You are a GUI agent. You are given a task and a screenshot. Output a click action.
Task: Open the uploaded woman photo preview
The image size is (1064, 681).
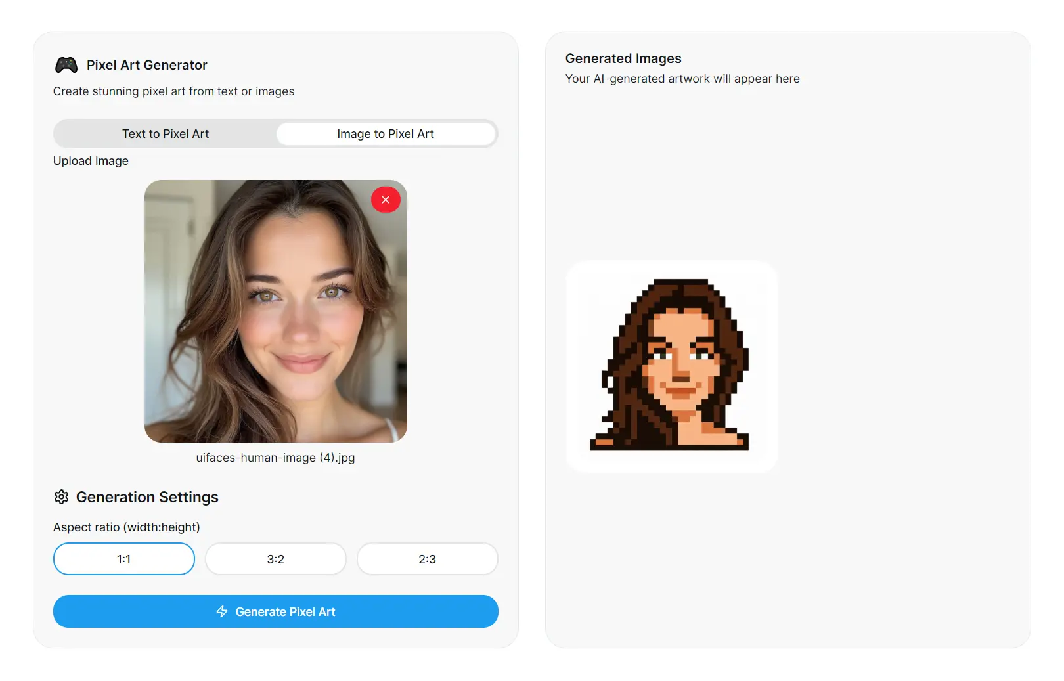point(276,311)
